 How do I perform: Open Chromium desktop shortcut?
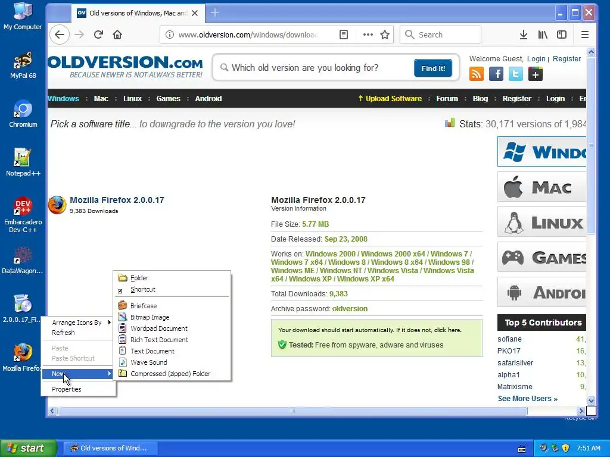pyautogui.click(x=23, y=114)
